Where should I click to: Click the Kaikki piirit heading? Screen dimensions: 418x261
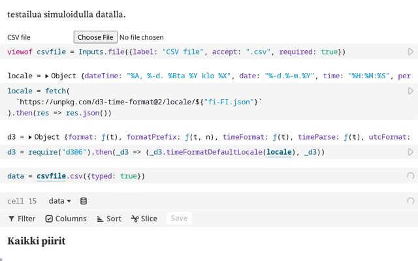[x=37, y=241]
